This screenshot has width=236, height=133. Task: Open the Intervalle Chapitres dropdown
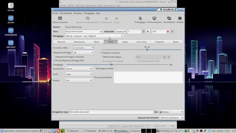[121, 31]
